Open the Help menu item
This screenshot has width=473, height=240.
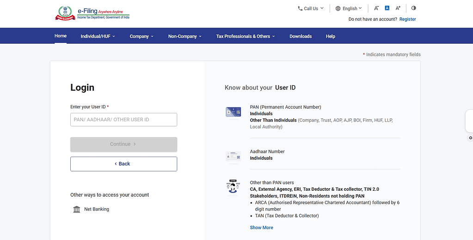pyautogui.click(x=330, y=36)
